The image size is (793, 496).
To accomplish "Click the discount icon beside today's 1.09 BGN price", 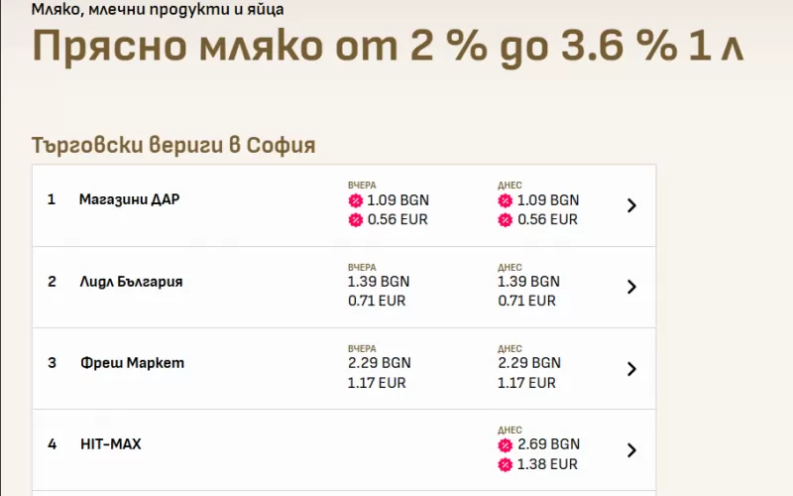I will [x=506, y=200].
